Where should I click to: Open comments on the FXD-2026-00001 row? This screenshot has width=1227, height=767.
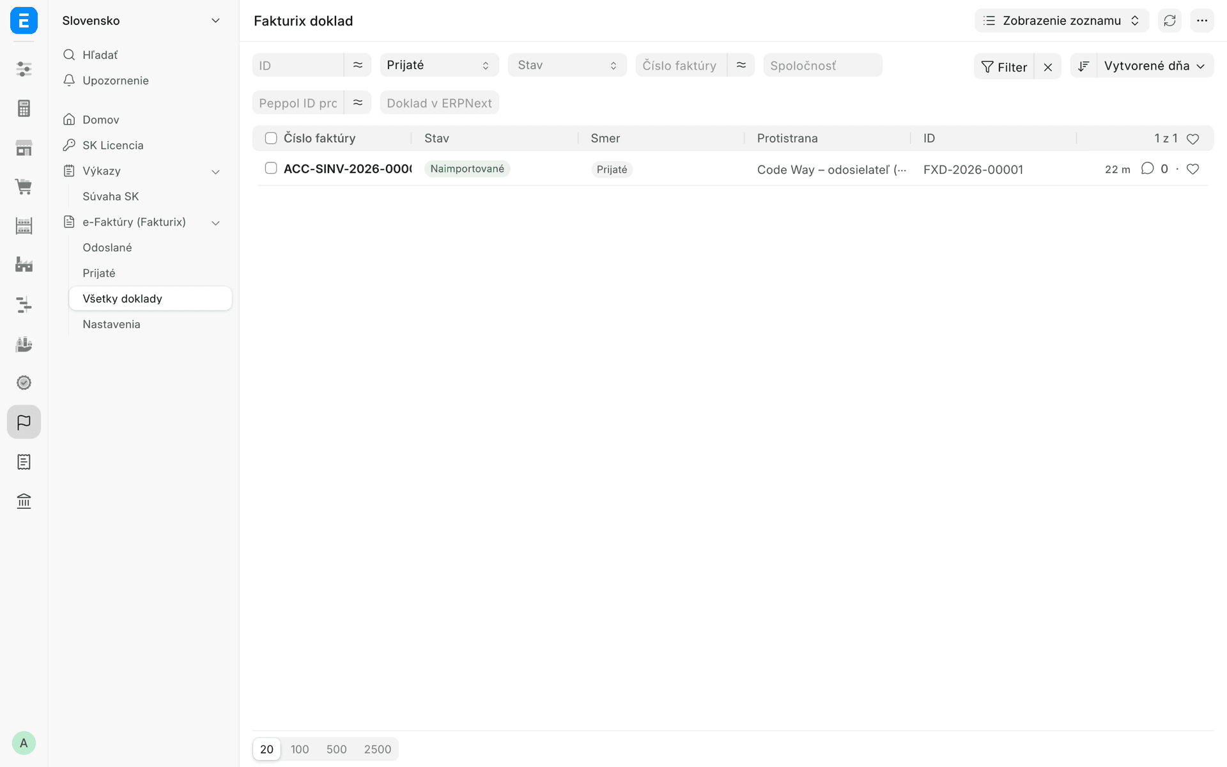click(x=1148, y=169)
